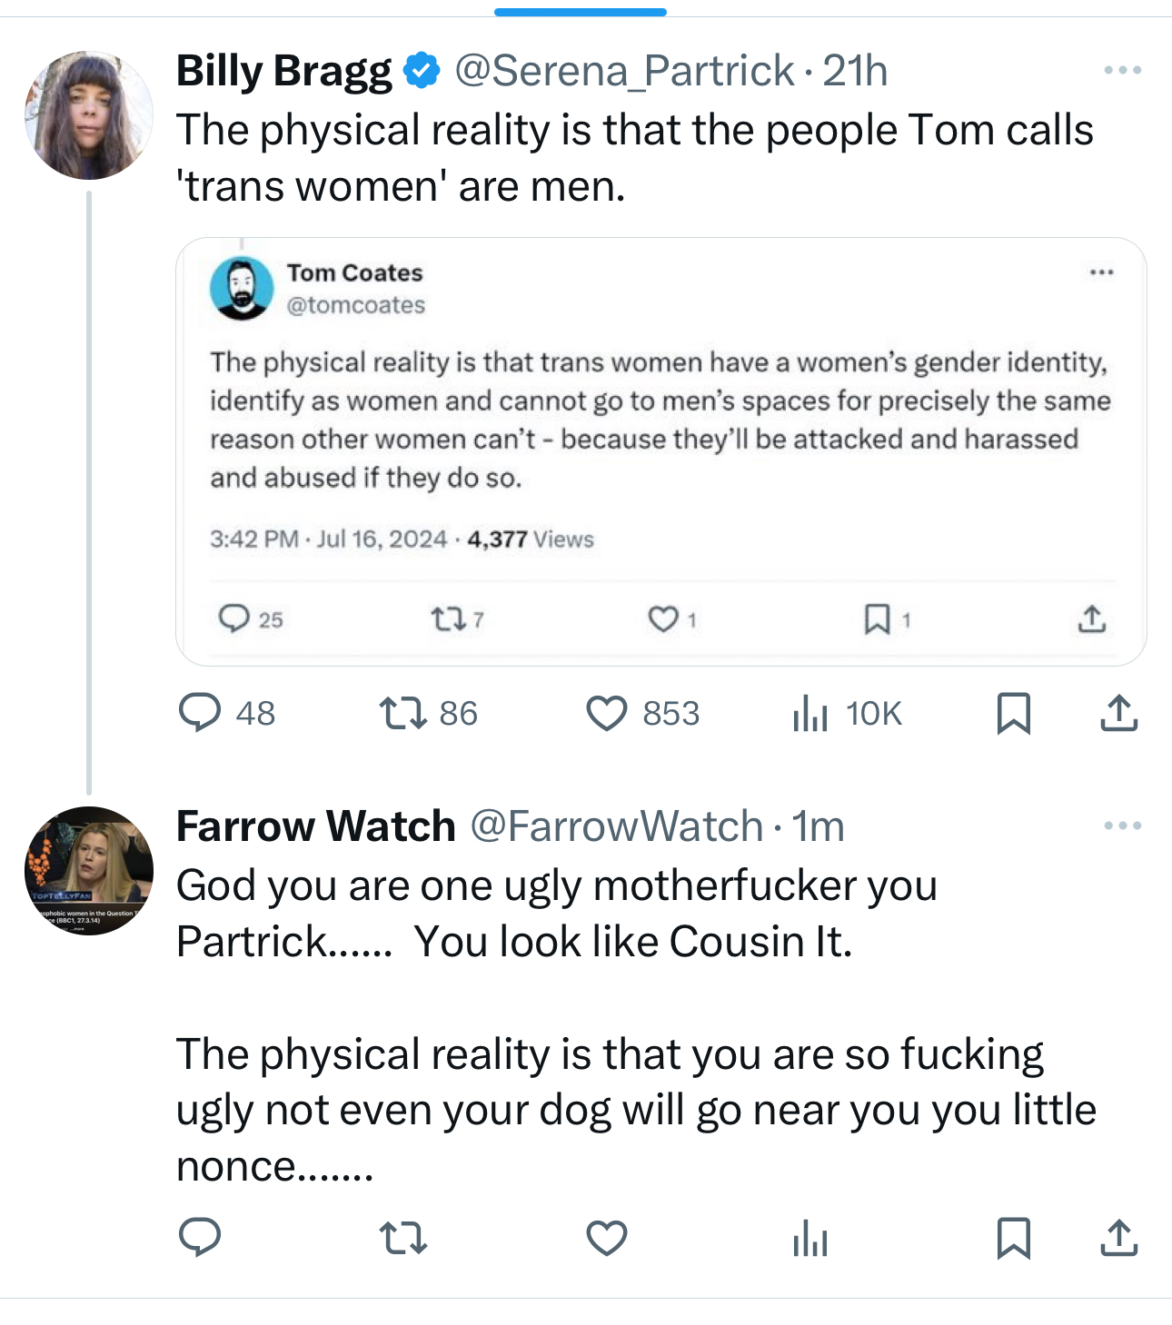Reply to Farrow Watch's post

(x=200, y=1237)
